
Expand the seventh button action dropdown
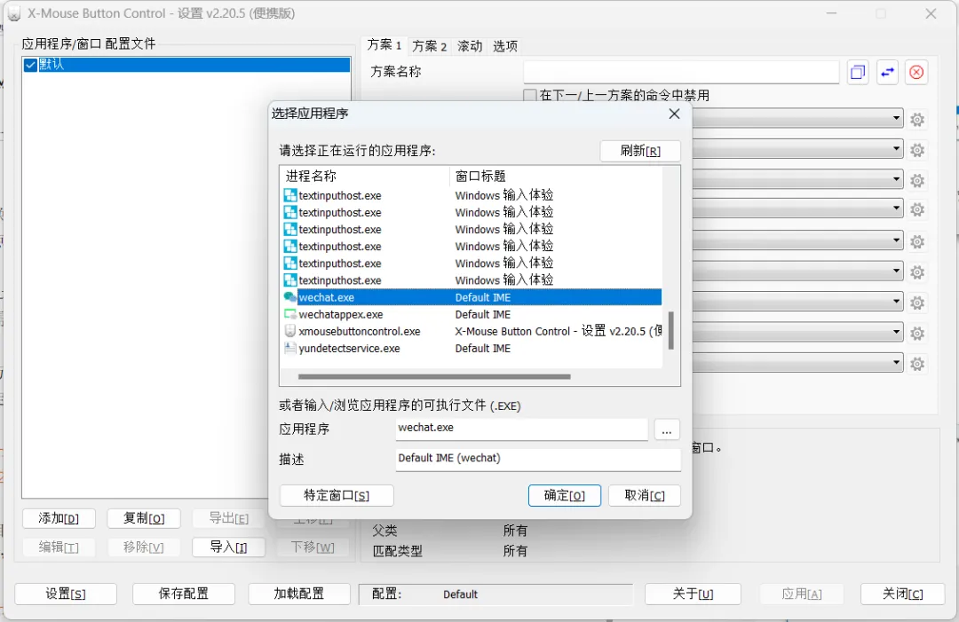pyautogui.click(x=896, y=301)
